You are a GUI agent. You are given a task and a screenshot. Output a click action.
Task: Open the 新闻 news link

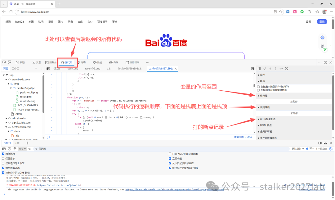click(x=8, y=22)
